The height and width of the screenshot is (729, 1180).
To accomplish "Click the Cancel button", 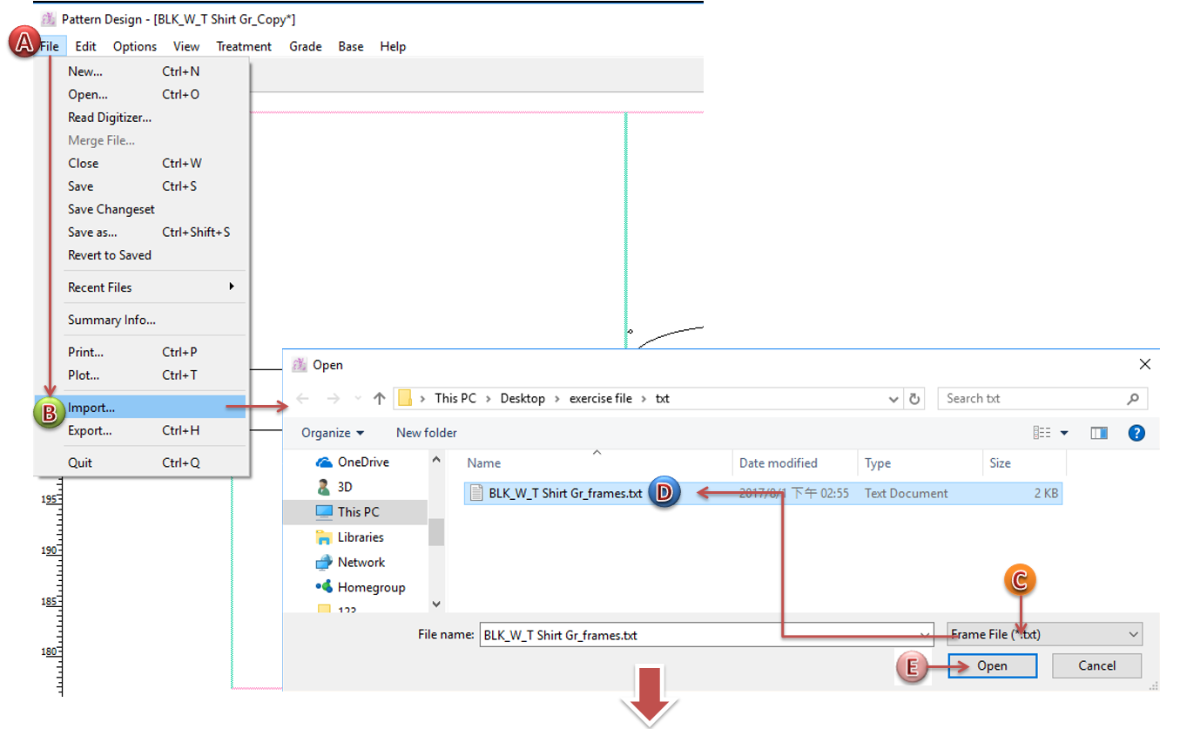I will [1096, 666].
